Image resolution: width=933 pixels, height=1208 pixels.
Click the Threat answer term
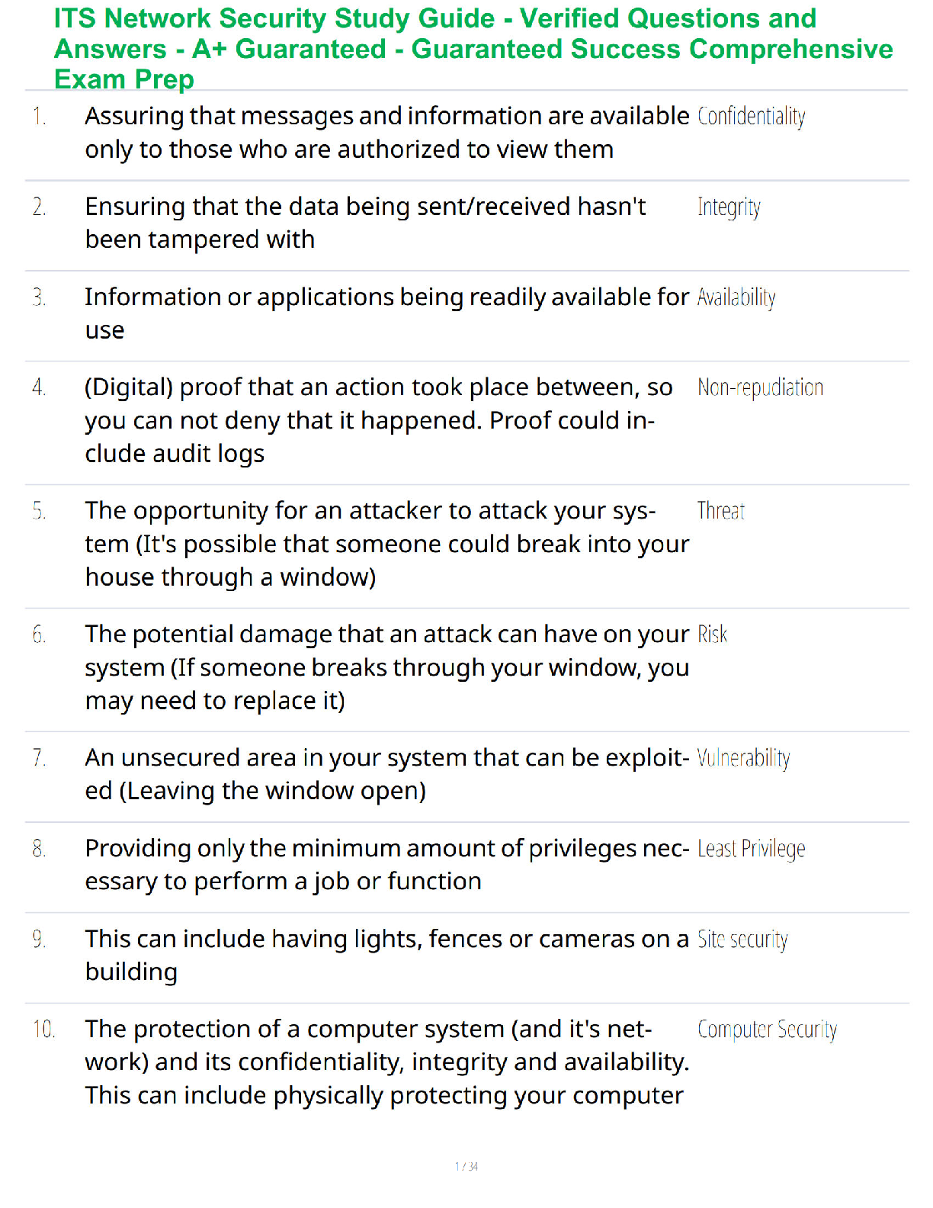(720, 511)
